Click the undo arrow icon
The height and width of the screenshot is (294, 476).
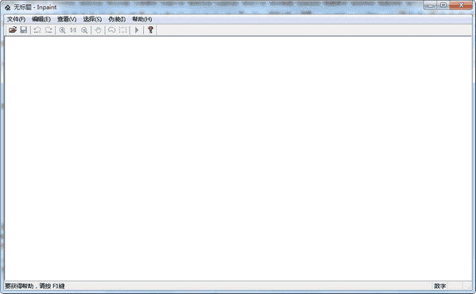tap(37, 29)
